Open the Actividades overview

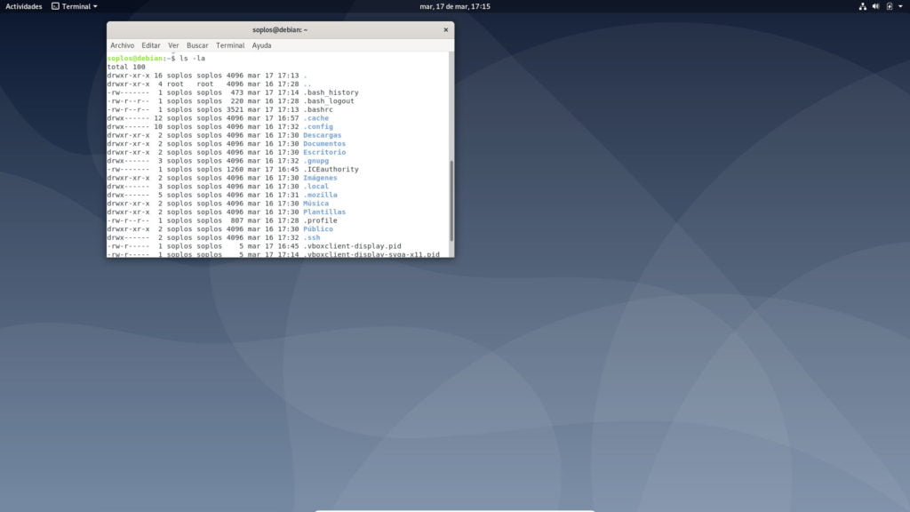pyautogui.click(x=24, y=6)
